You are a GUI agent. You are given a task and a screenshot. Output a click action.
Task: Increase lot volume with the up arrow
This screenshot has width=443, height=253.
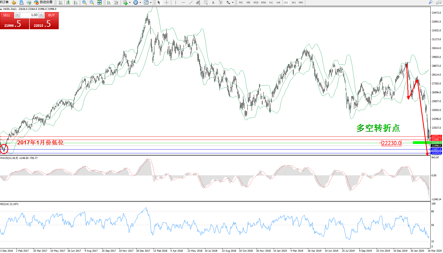pos(41,15)
